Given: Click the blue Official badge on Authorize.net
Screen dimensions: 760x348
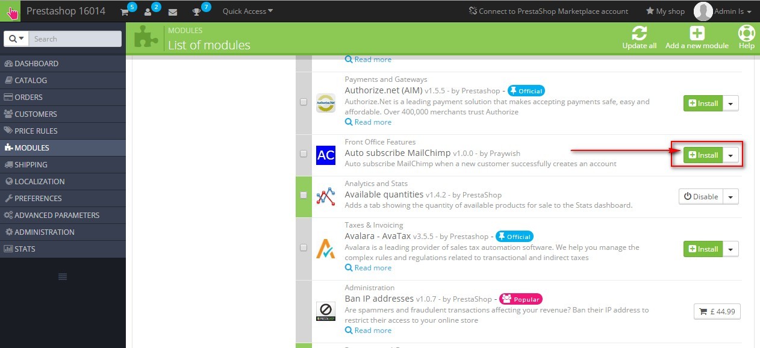Looking at the screenshot, I should (x=526, y=91).
